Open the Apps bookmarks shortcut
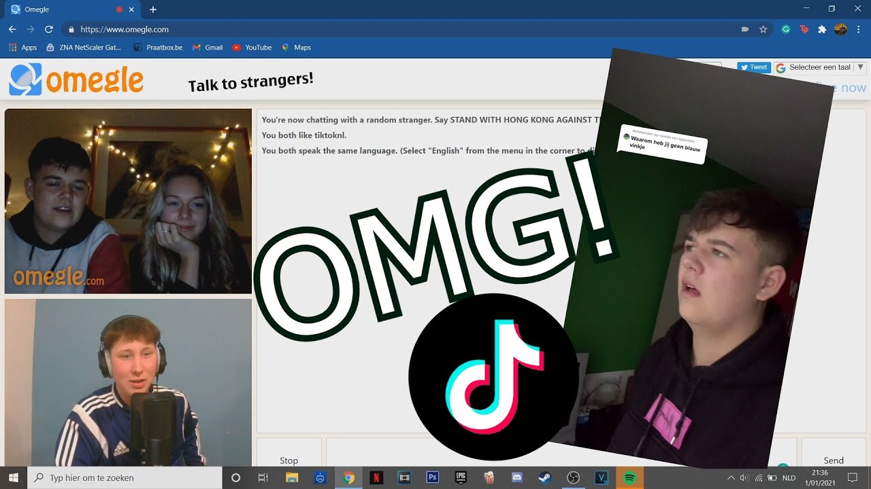The width and height of the screenshot is (871, 489). [22, 48]
